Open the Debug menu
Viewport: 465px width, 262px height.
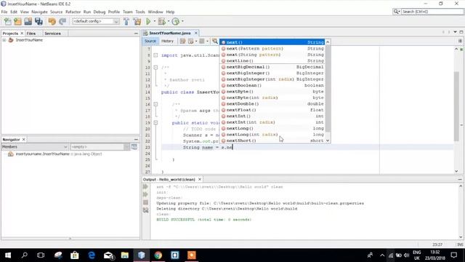[x=100, y=12]
